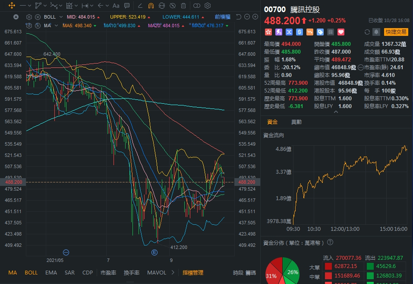Hide all drawings with eye-slash icon
Viewport: 413px width, 284px height.
click(x=173, y=6)
